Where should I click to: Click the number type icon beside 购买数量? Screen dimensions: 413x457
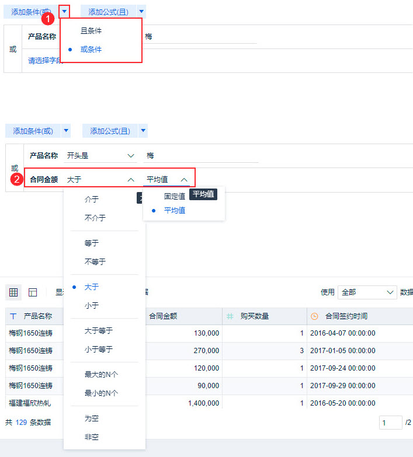pos(230,316)
